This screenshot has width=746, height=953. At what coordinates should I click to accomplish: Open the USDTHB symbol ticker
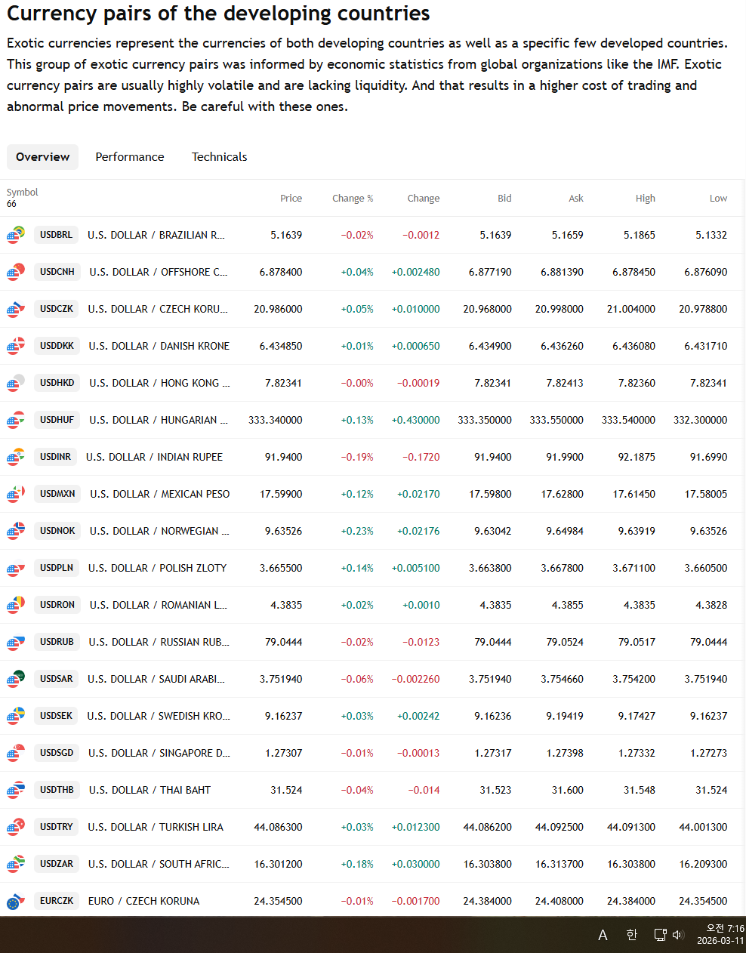click(57, 790)
